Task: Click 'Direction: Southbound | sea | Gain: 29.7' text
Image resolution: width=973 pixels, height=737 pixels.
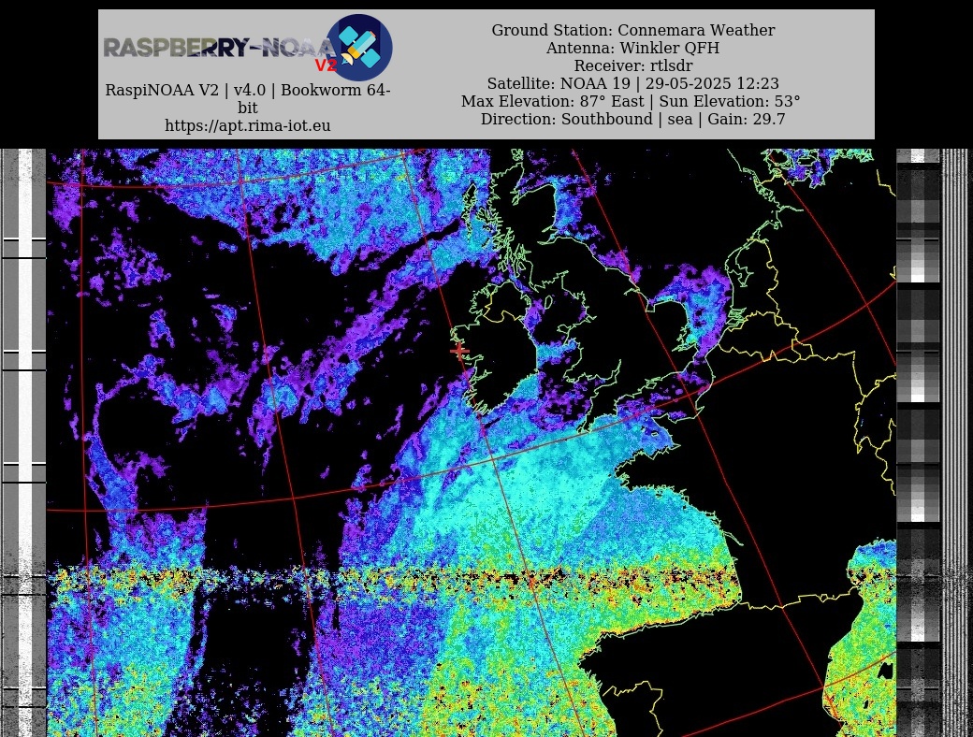Action: [x=633, y=119]
